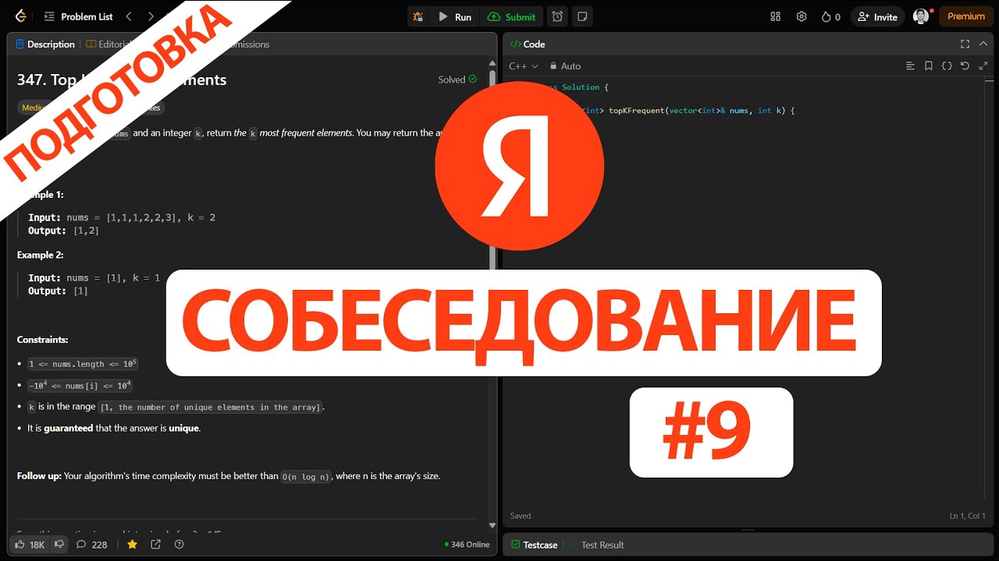
Task: Click the curly braces snippet icon
Action: (947, 66)
